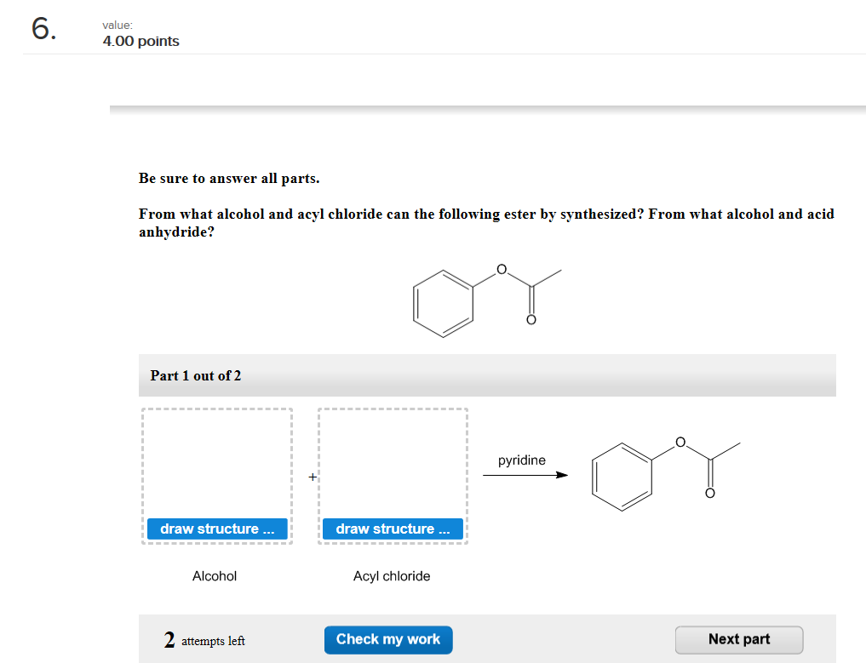Select the empty Acyl chloride drawing box
This screenshot has width=866, height=663.
click(392, 464)
